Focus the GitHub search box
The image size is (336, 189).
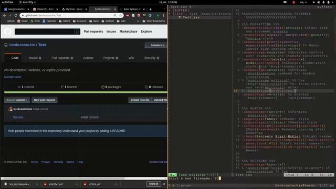click(x=47, y=31)
